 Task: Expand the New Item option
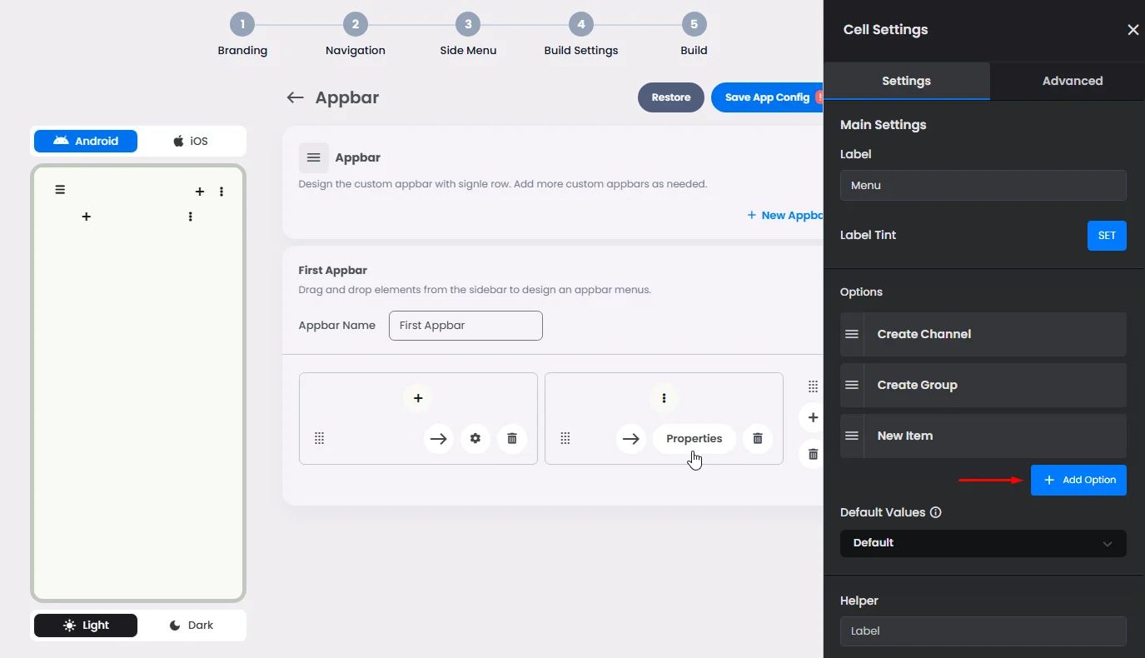click(x=994, y=436)
